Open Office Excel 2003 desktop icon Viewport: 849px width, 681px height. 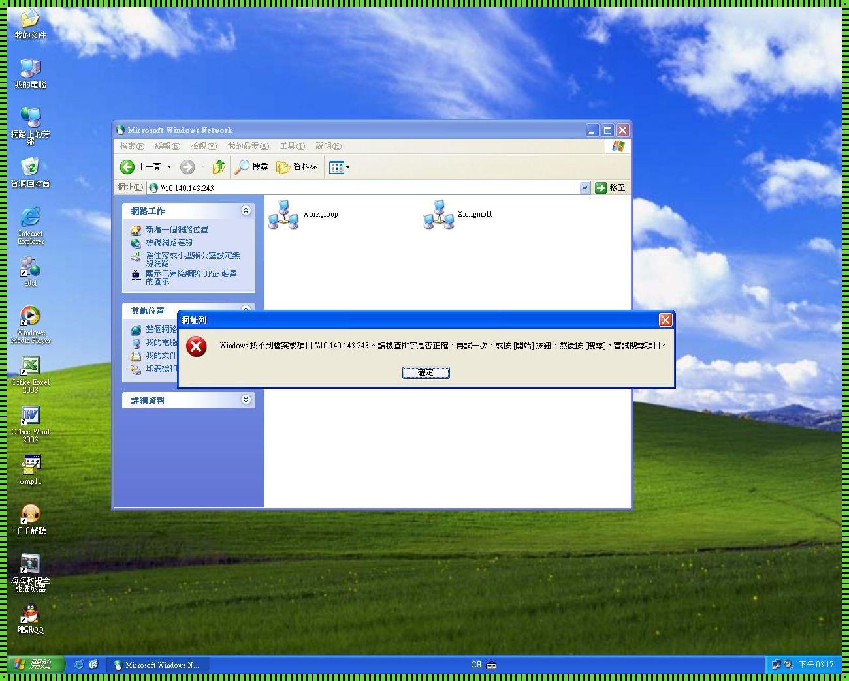(30, 374)
